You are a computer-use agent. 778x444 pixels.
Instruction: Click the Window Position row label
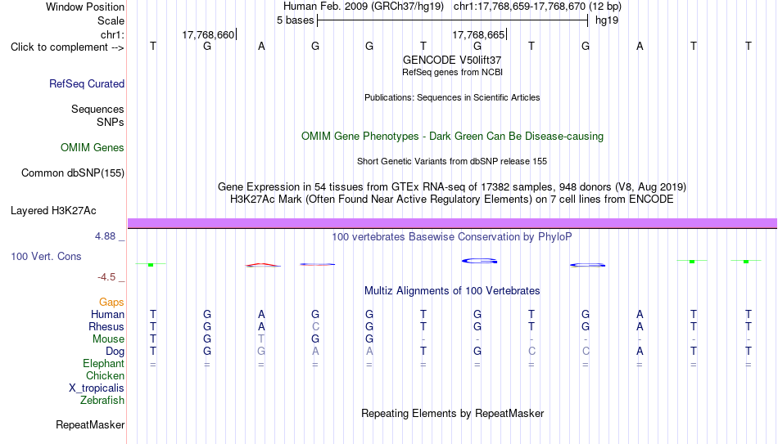tap(85, 7)
